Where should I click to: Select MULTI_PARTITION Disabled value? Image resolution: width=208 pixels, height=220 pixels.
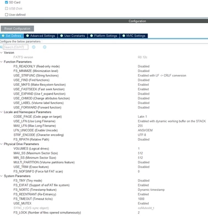click(x=144, y=162)
